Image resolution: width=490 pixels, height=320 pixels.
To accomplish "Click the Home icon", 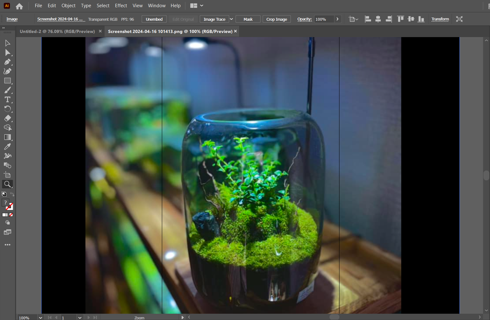I will click(19, 6).
